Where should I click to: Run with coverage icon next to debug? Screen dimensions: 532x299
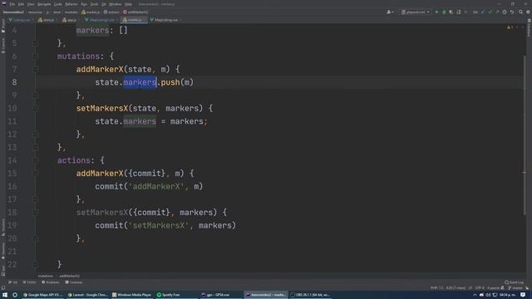451,12
